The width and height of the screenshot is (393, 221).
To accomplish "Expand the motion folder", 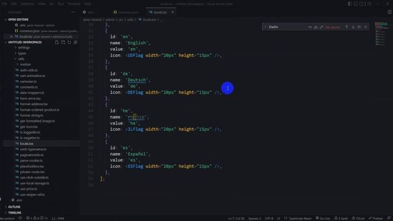I will pos(25,64).
